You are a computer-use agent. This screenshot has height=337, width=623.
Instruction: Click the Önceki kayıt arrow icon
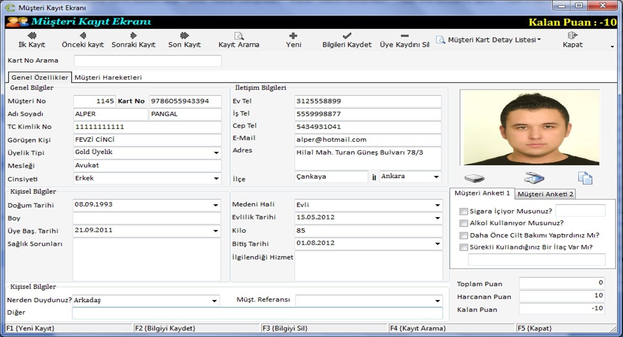[83, 36]
